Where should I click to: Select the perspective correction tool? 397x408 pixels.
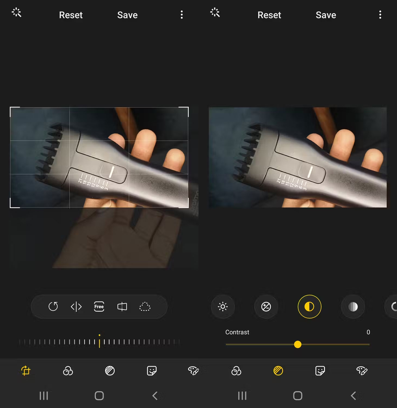(x=122, y=307)
